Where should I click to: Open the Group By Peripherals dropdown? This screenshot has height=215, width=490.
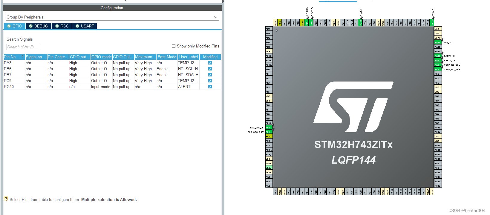click(112, 17)
